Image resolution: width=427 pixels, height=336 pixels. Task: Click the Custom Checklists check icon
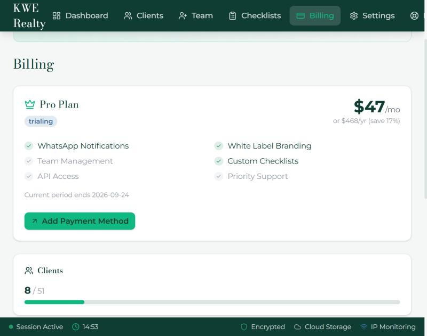[x=218, y=161]
